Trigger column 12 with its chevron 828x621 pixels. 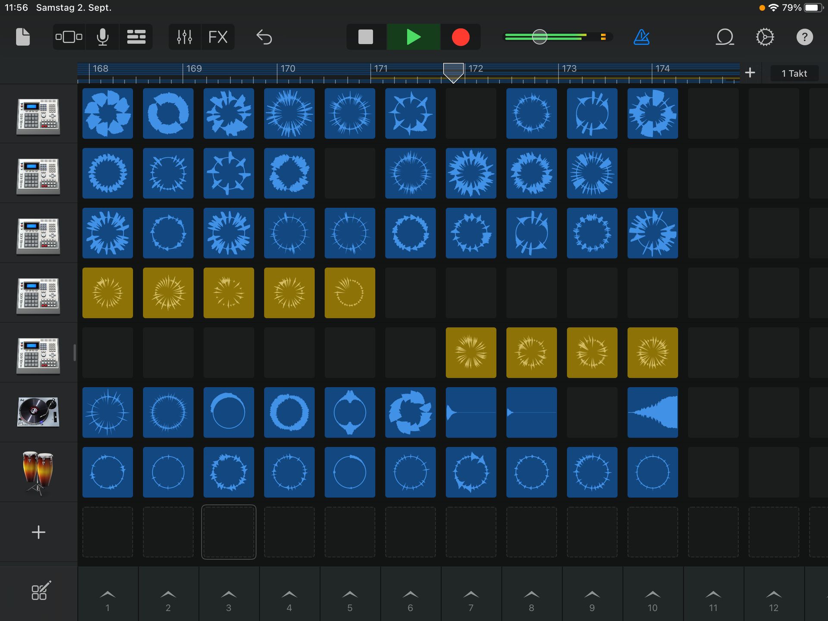(x=774, y=595)
